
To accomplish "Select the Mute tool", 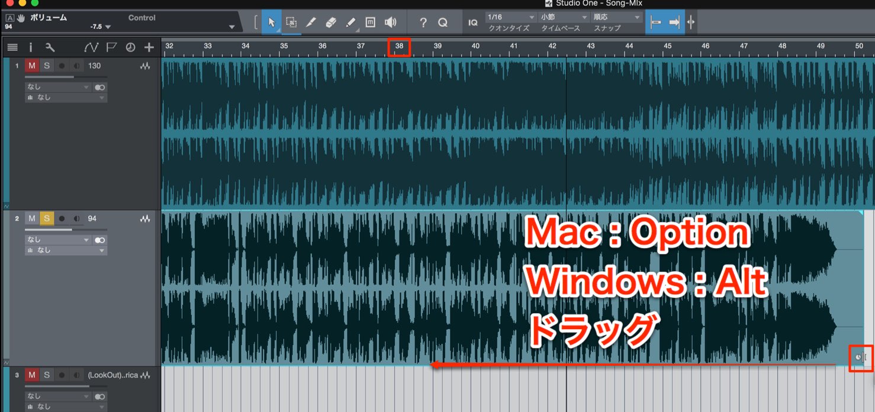I will 370,22.
